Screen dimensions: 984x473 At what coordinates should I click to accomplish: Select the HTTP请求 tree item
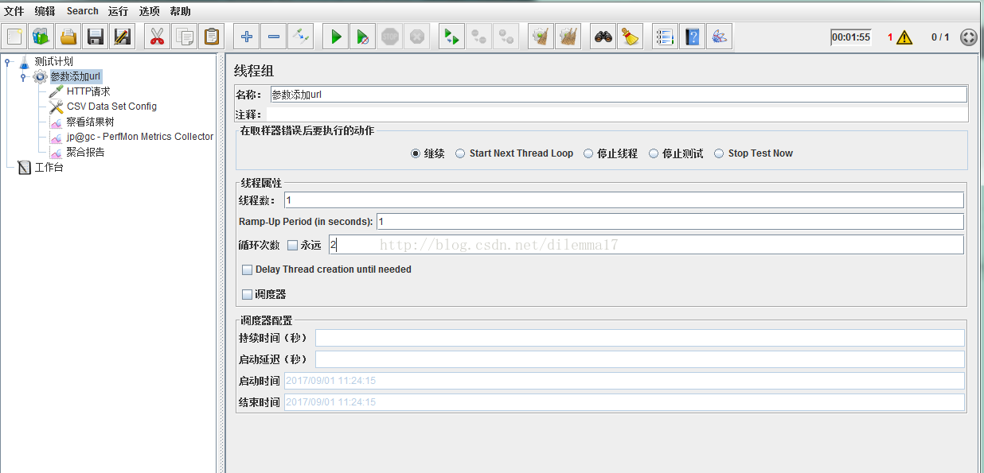[88, 91]
